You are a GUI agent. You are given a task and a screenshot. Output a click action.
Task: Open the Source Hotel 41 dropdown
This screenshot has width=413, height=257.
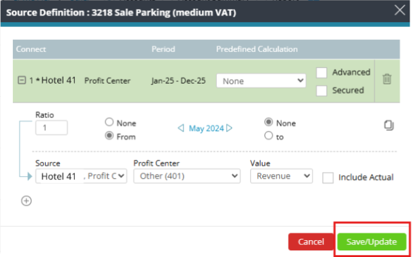coord(81,176)
